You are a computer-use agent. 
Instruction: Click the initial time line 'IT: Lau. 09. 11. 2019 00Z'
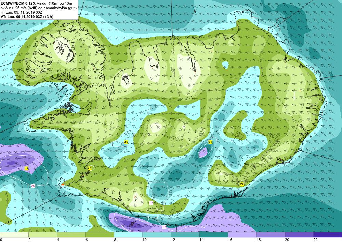(x=21, y=12)
